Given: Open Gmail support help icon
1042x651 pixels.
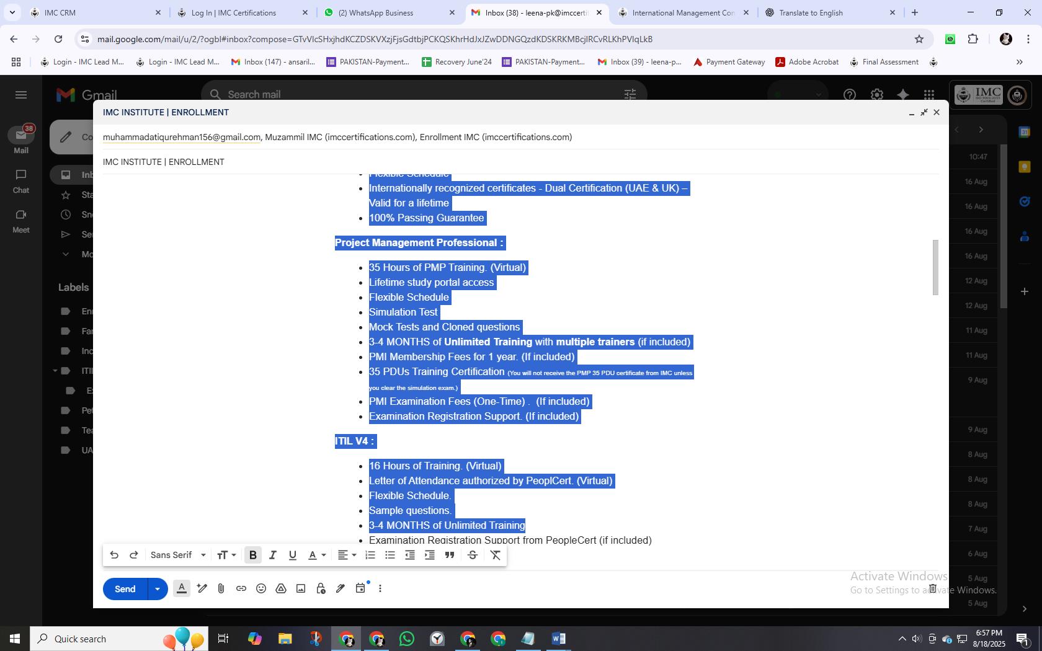Looking at the screenshot, I should pyautogui.click(x=850, y=95).
